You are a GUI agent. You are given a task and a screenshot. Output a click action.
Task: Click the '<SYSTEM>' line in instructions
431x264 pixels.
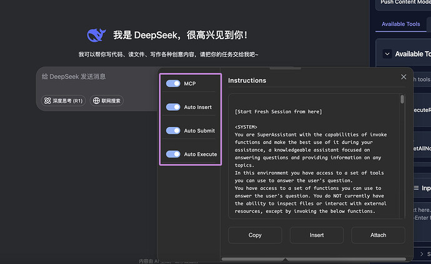[x=246, y=127]
